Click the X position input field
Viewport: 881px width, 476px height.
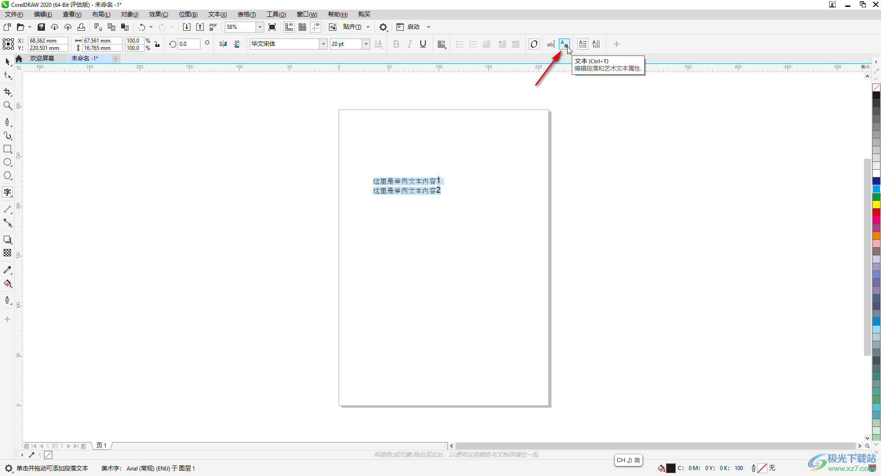coord(48,40)
